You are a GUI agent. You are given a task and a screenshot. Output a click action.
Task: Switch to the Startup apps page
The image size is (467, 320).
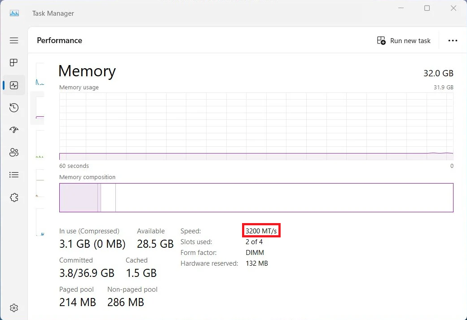point(14,130)
